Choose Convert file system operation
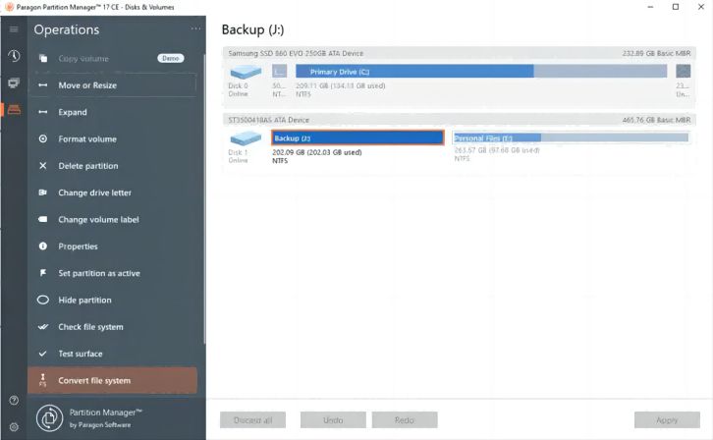The image size is (713, 440). (x=113, y=380)
